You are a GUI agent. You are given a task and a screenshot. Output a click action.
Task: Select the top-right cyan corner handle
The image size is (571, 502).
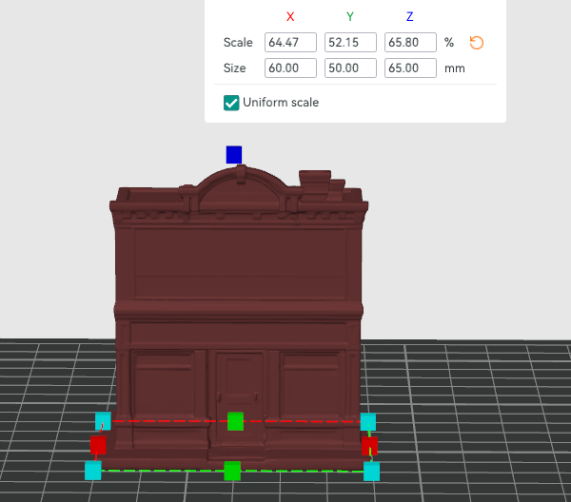pos(367,422)
